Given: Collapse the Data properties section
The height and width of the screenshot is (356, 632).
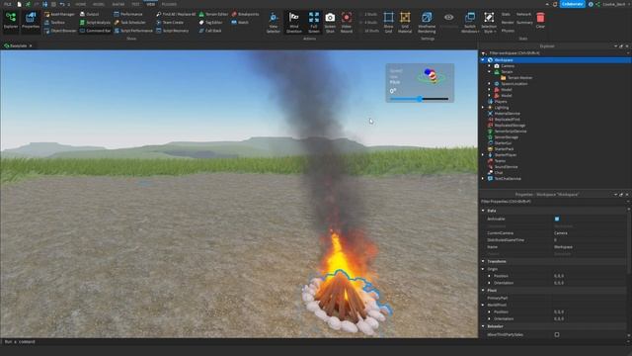Looking at the screenshot, I should tap(483, 211).
